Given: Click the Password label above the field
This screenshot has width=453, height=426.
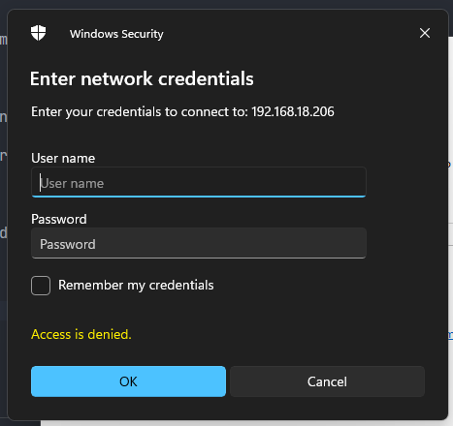Looking at the screenshot, I should pos(59,219).
